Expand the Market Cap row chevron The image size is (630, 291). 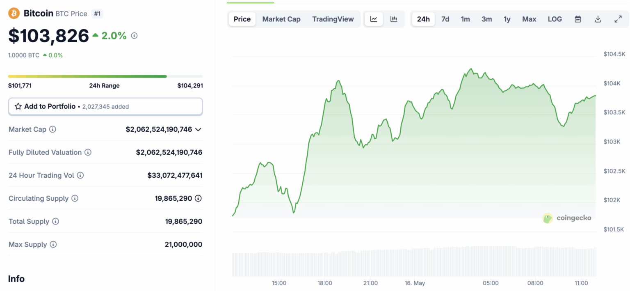(x=199, y=129)
